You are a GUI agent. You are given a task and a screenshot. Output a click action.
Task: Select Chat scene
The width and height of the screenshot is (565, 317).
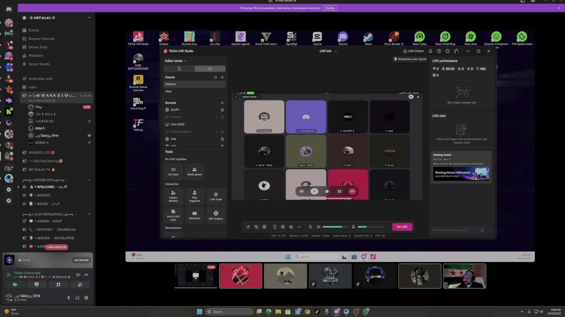click(x=194, y=91)
